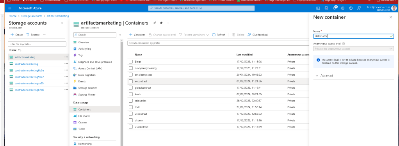The width and height of the screenshot is (399, 146).
Task: Collapse the Storage accounts list panel
Action: (x=62, y=23)
